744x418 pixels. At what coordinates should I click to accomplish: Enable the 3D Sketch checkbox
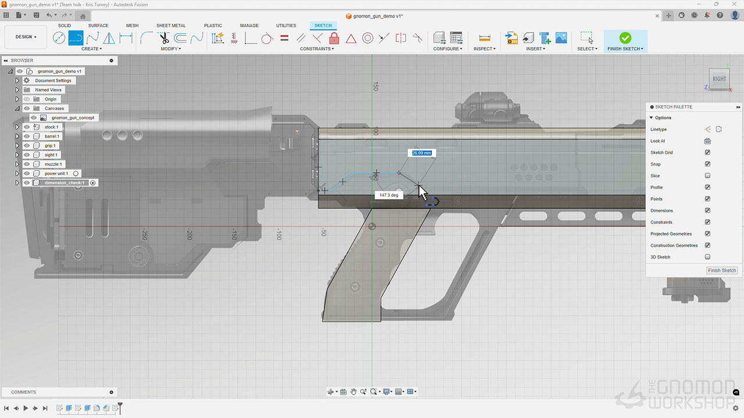click(707, 257)
